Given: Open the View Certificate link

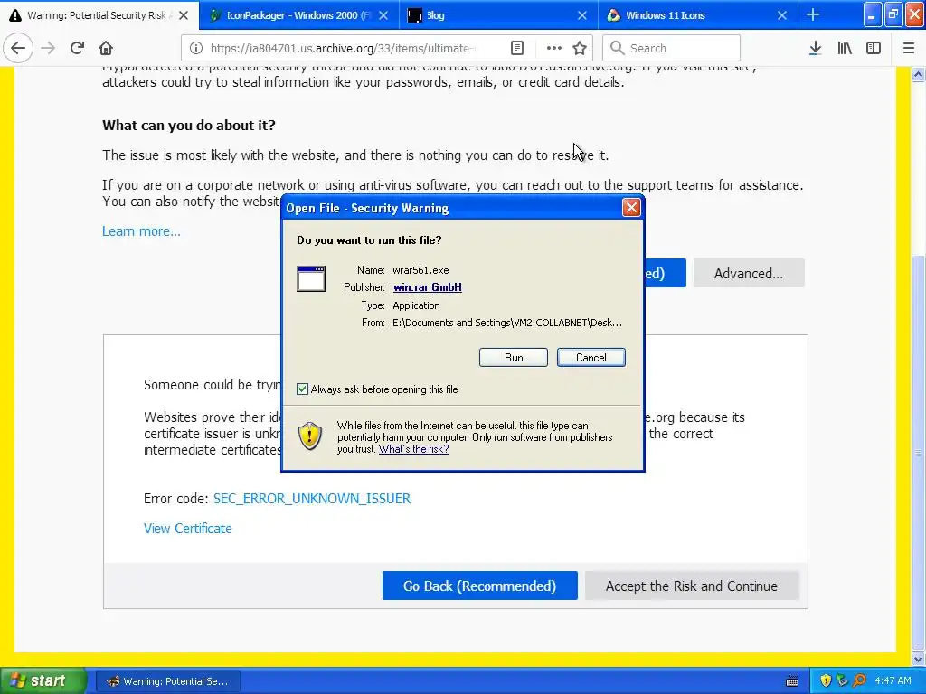Looking at the screenshot, I should click(188, 529).
